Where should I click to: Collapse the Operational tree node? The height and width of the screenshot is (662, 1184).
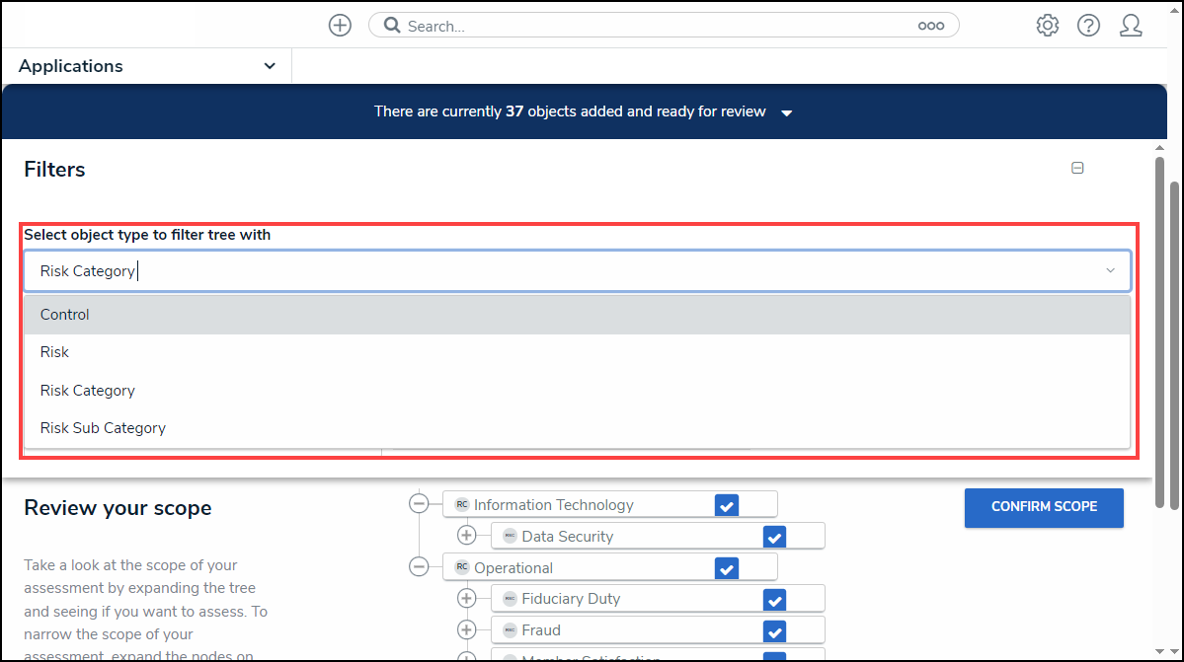coord(419,567)
